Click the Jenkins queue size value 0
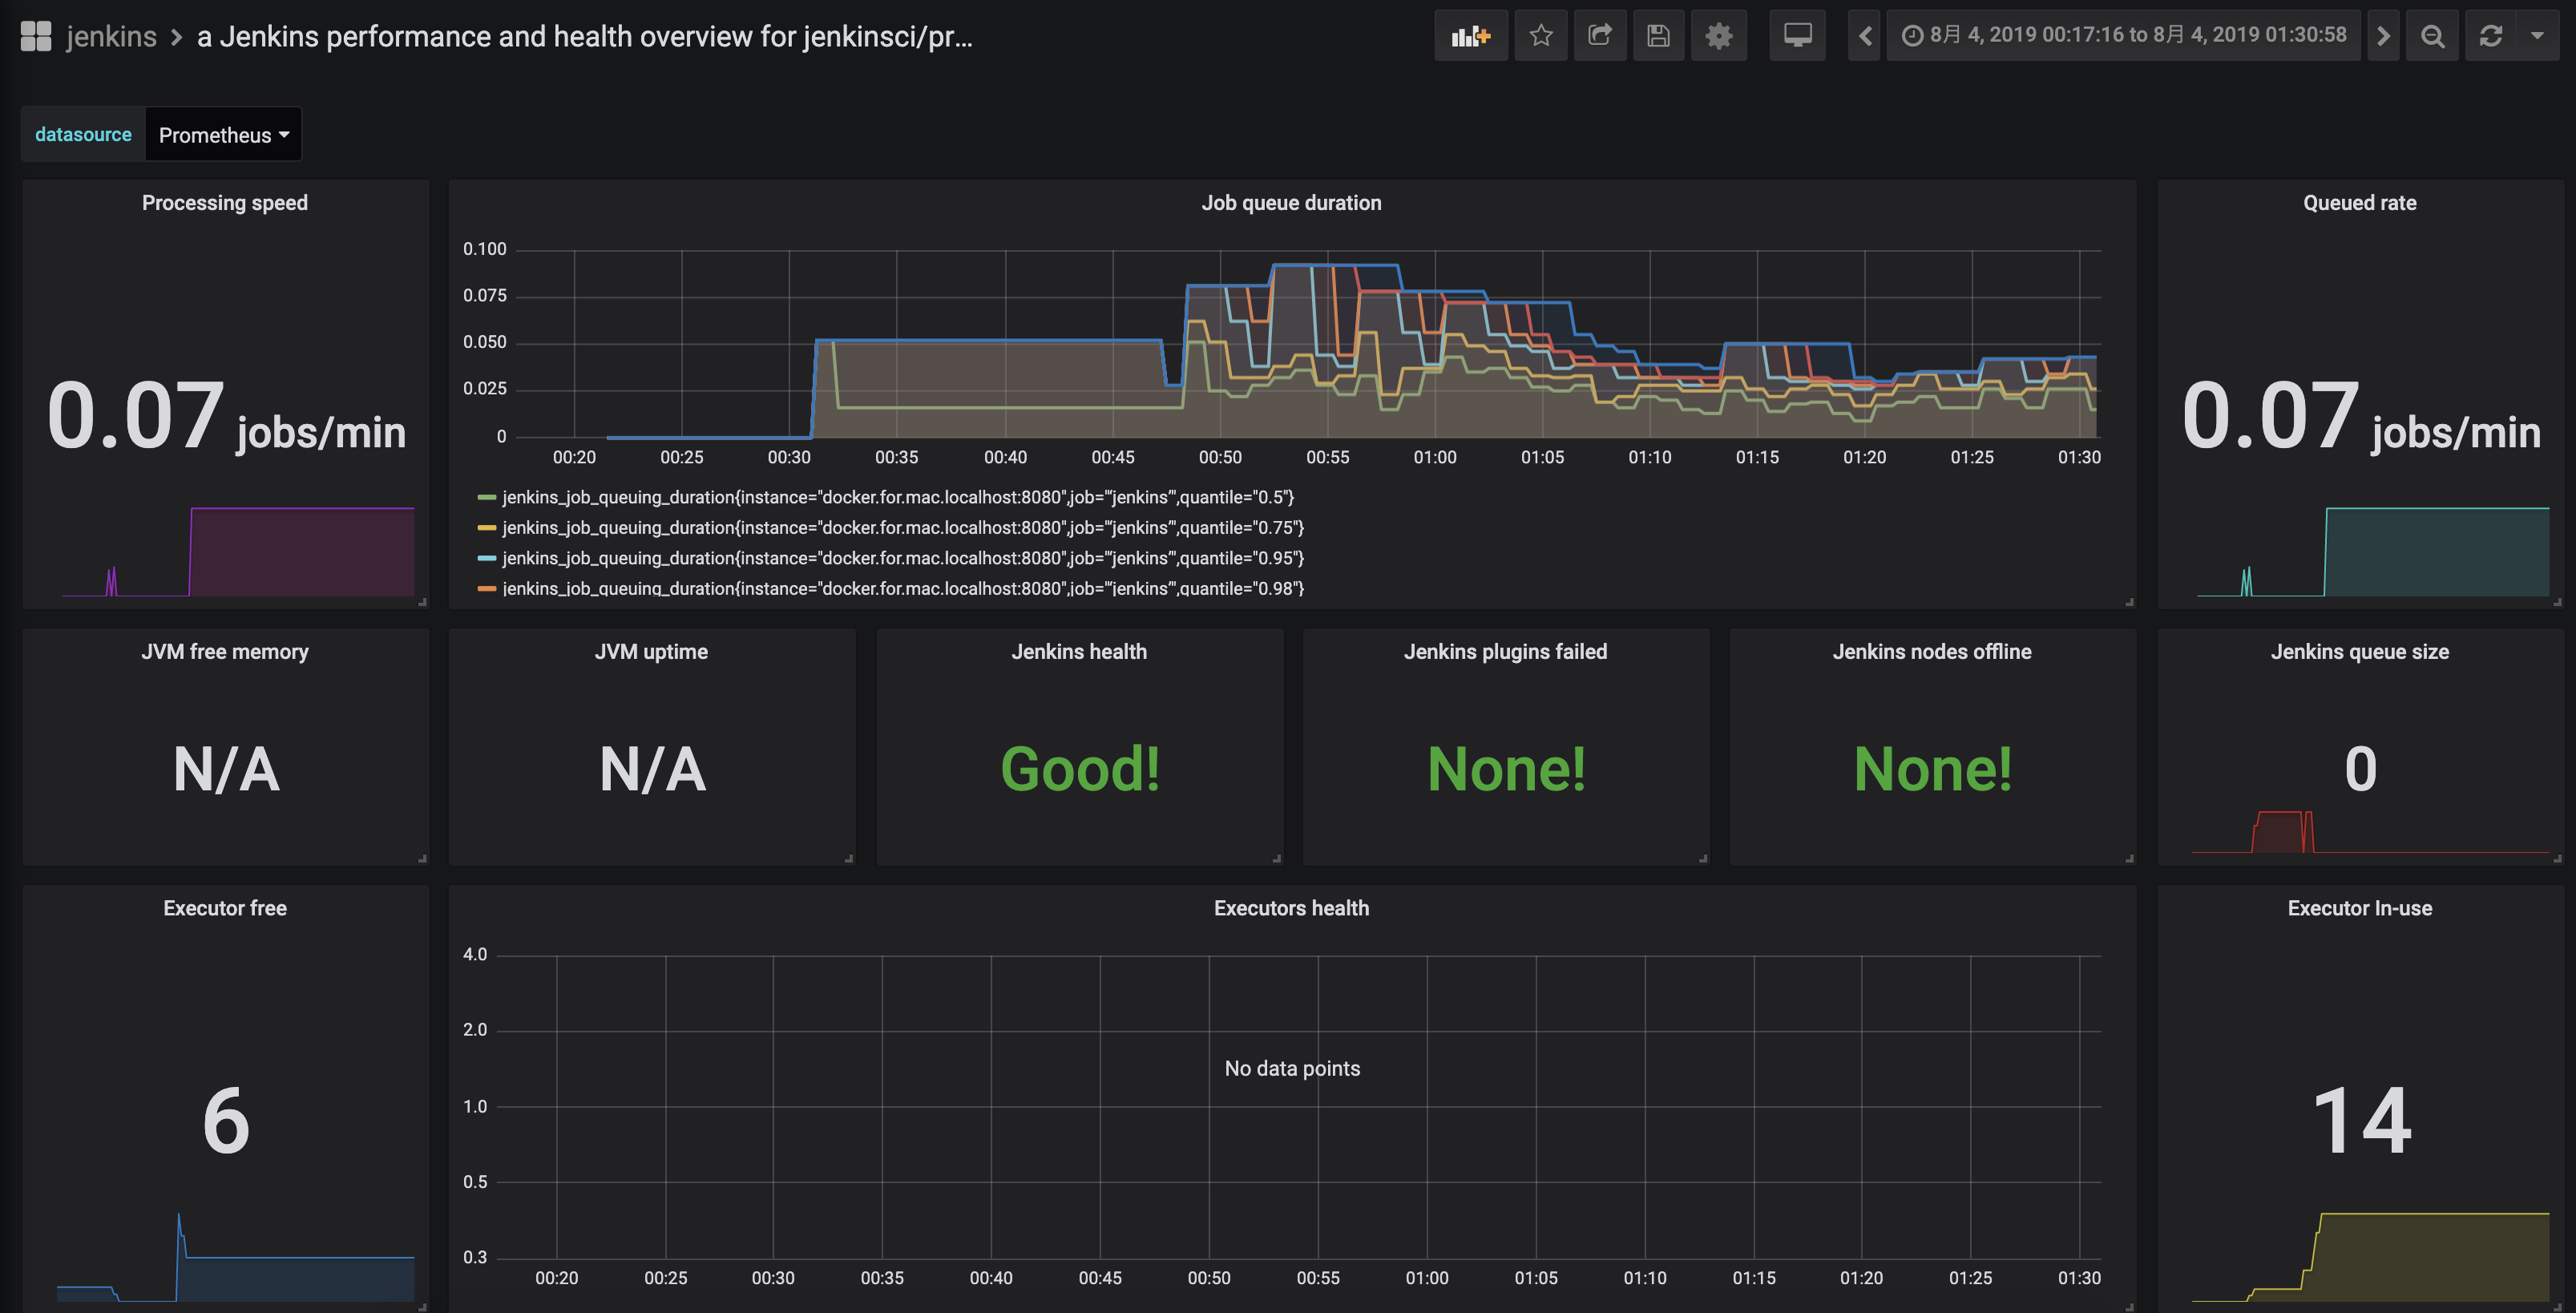This screenshot has height=1313, width=2576. click(2360, 769)
